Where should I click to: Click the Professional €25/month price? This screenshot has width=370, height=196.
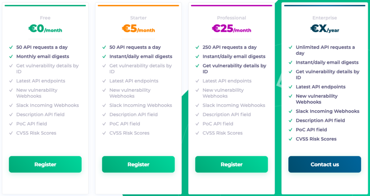point(232,29)
